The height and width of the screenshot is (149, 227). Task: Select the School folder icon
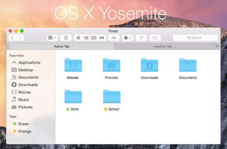[x=111, y=97]
